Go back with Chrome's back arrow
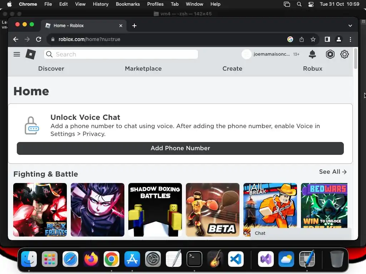 coord(16,39)
